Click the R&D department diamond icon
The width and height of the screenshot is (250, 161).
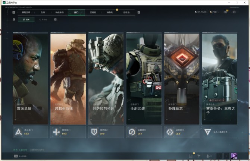170,132
